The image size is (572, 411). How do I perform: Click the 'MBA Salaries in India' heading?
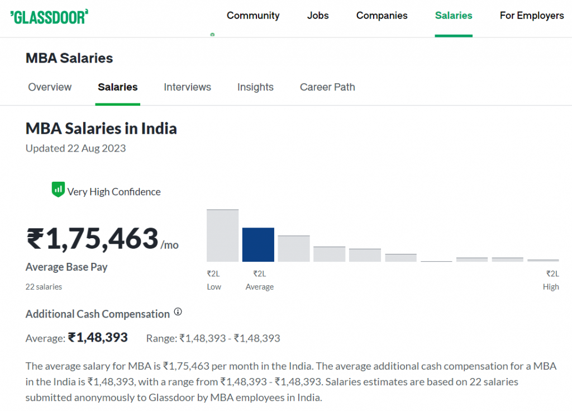click(x=101, y=129)
